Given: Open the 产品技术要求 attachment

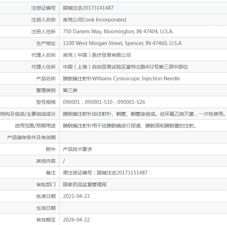Looking at the screenshot, I should point(77,149).
